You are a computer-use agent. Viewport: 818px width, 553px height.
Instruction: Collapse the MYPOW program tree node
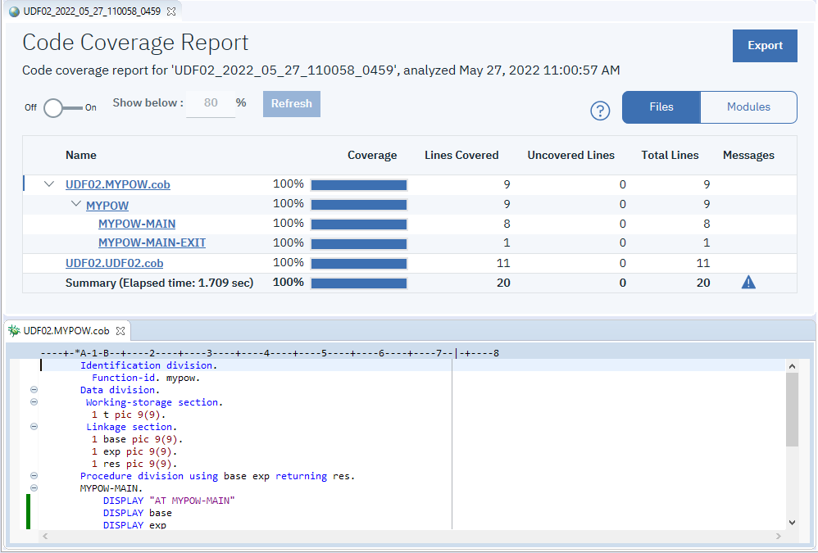pos(75,203)
